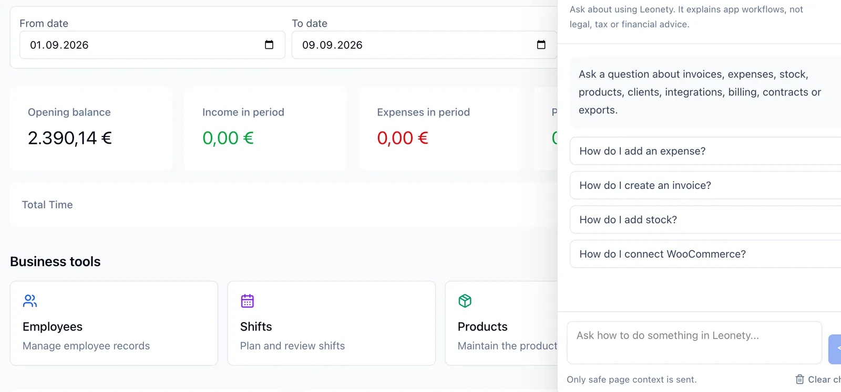
Task: Click the send message button in the chat
Action: tap(835, 349)
